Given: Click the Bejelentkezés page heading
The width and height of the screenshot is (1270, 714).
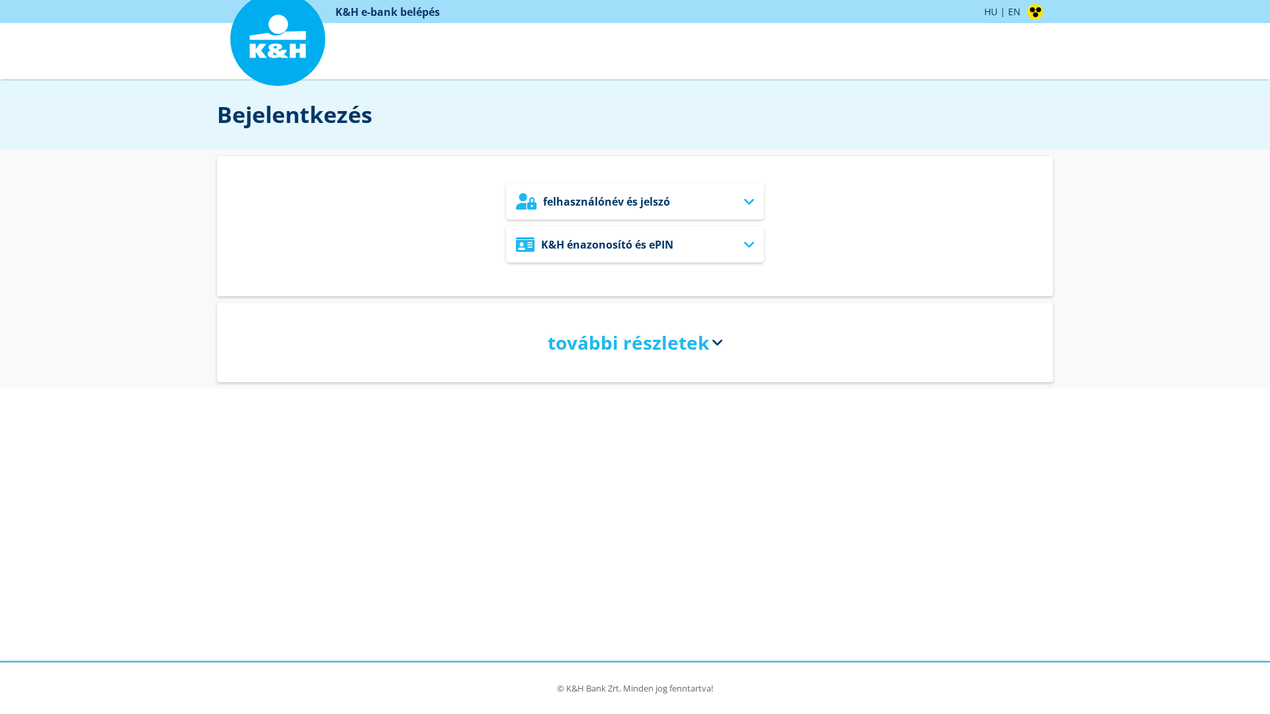Looking at the screenshot, I should point(294,114).
